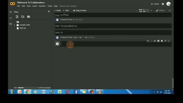This screenshot has height=103, width=183.
Task: Click the output icon of cell 11
Action: 57,20
